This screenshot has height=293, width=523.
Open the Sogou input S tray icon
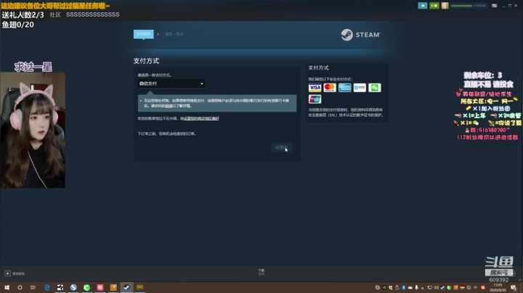pos(482,288)
